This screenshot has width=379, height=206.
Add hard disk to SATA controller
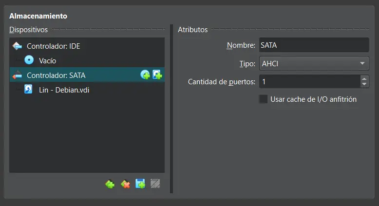[157, 75]
